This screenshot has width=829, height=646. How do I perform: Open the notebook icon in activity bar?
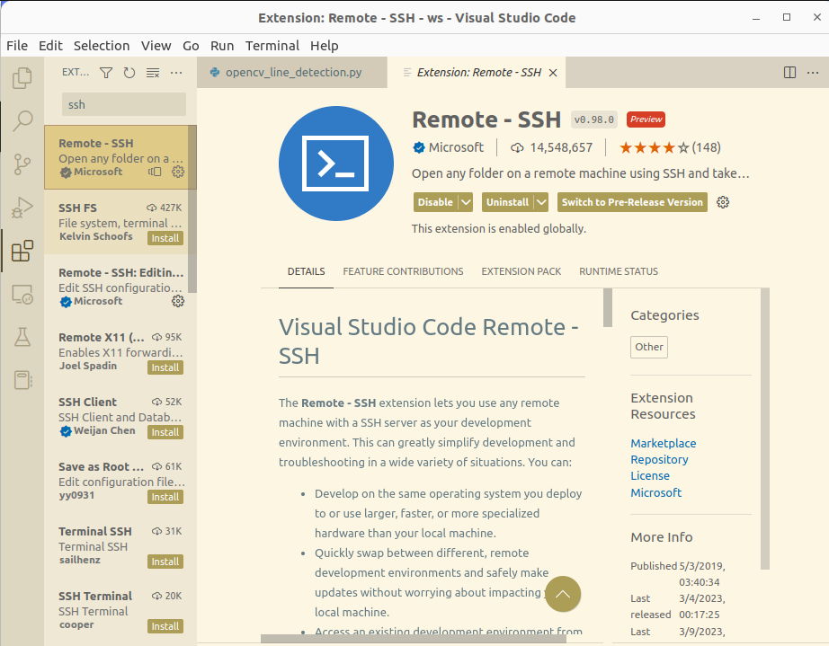[22, 380]
